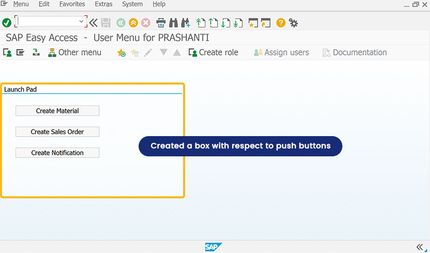
Task: Expand the command field dropdown arrow
Action: 81,21
